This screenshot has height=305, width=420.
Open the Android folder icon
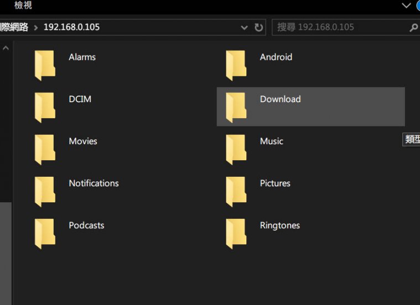[236, 65]
